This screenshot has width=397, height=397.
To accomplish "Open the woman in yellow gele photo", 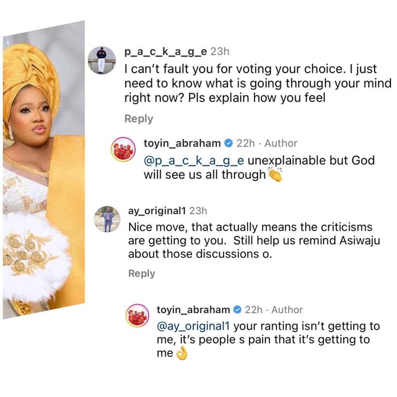I will [x=43, y=171].
